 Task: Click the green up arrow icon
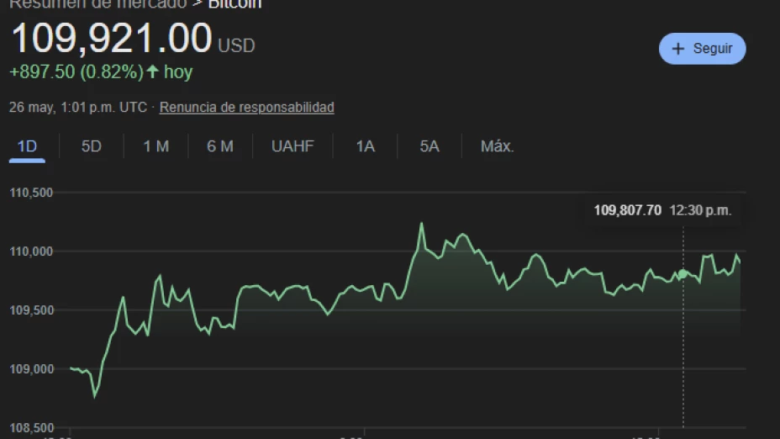[153, 71]
